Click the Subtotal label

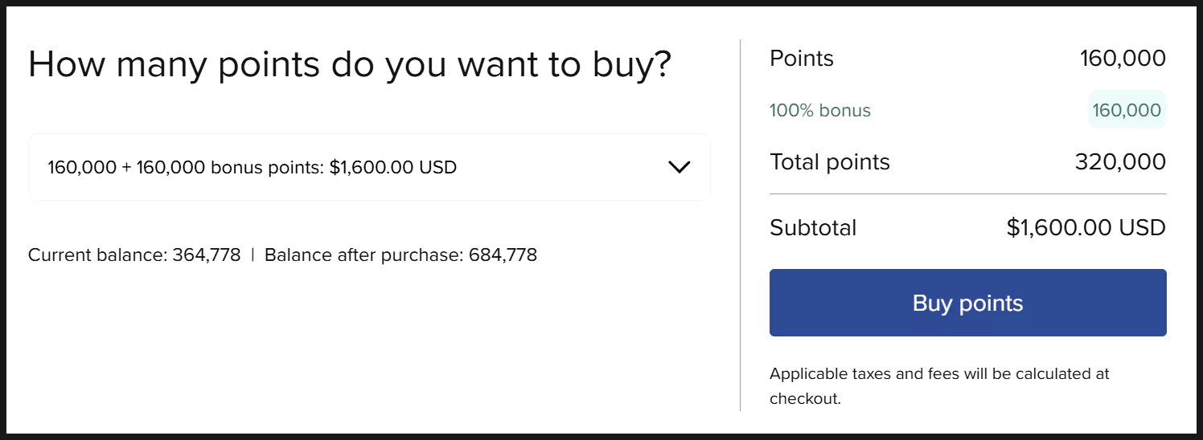click(x=813, y=228)
